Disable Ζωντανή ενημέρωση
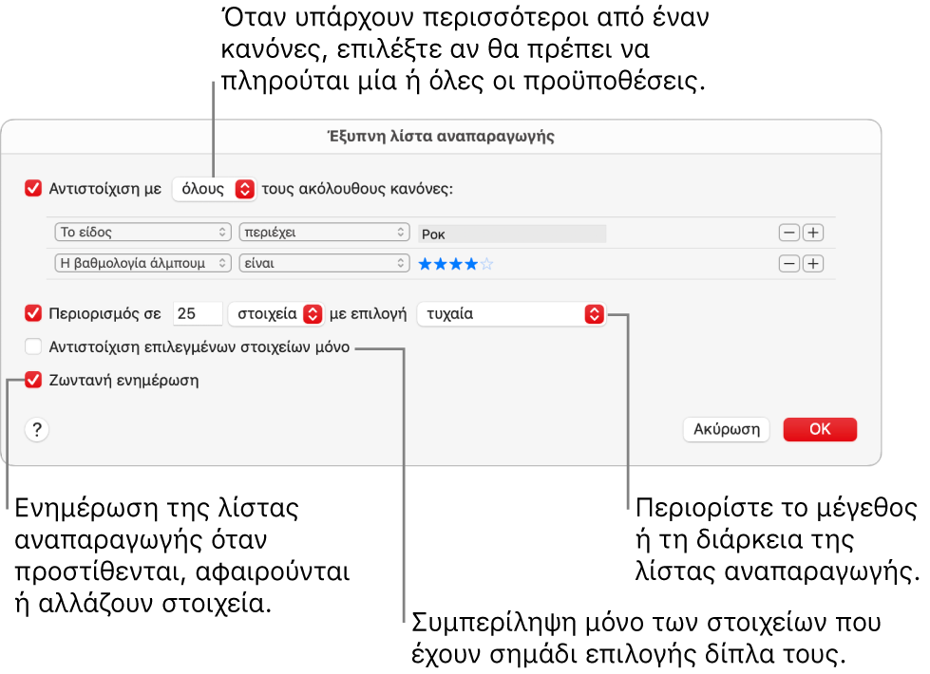The image size is (930, 674). click(x=32, y=380)
